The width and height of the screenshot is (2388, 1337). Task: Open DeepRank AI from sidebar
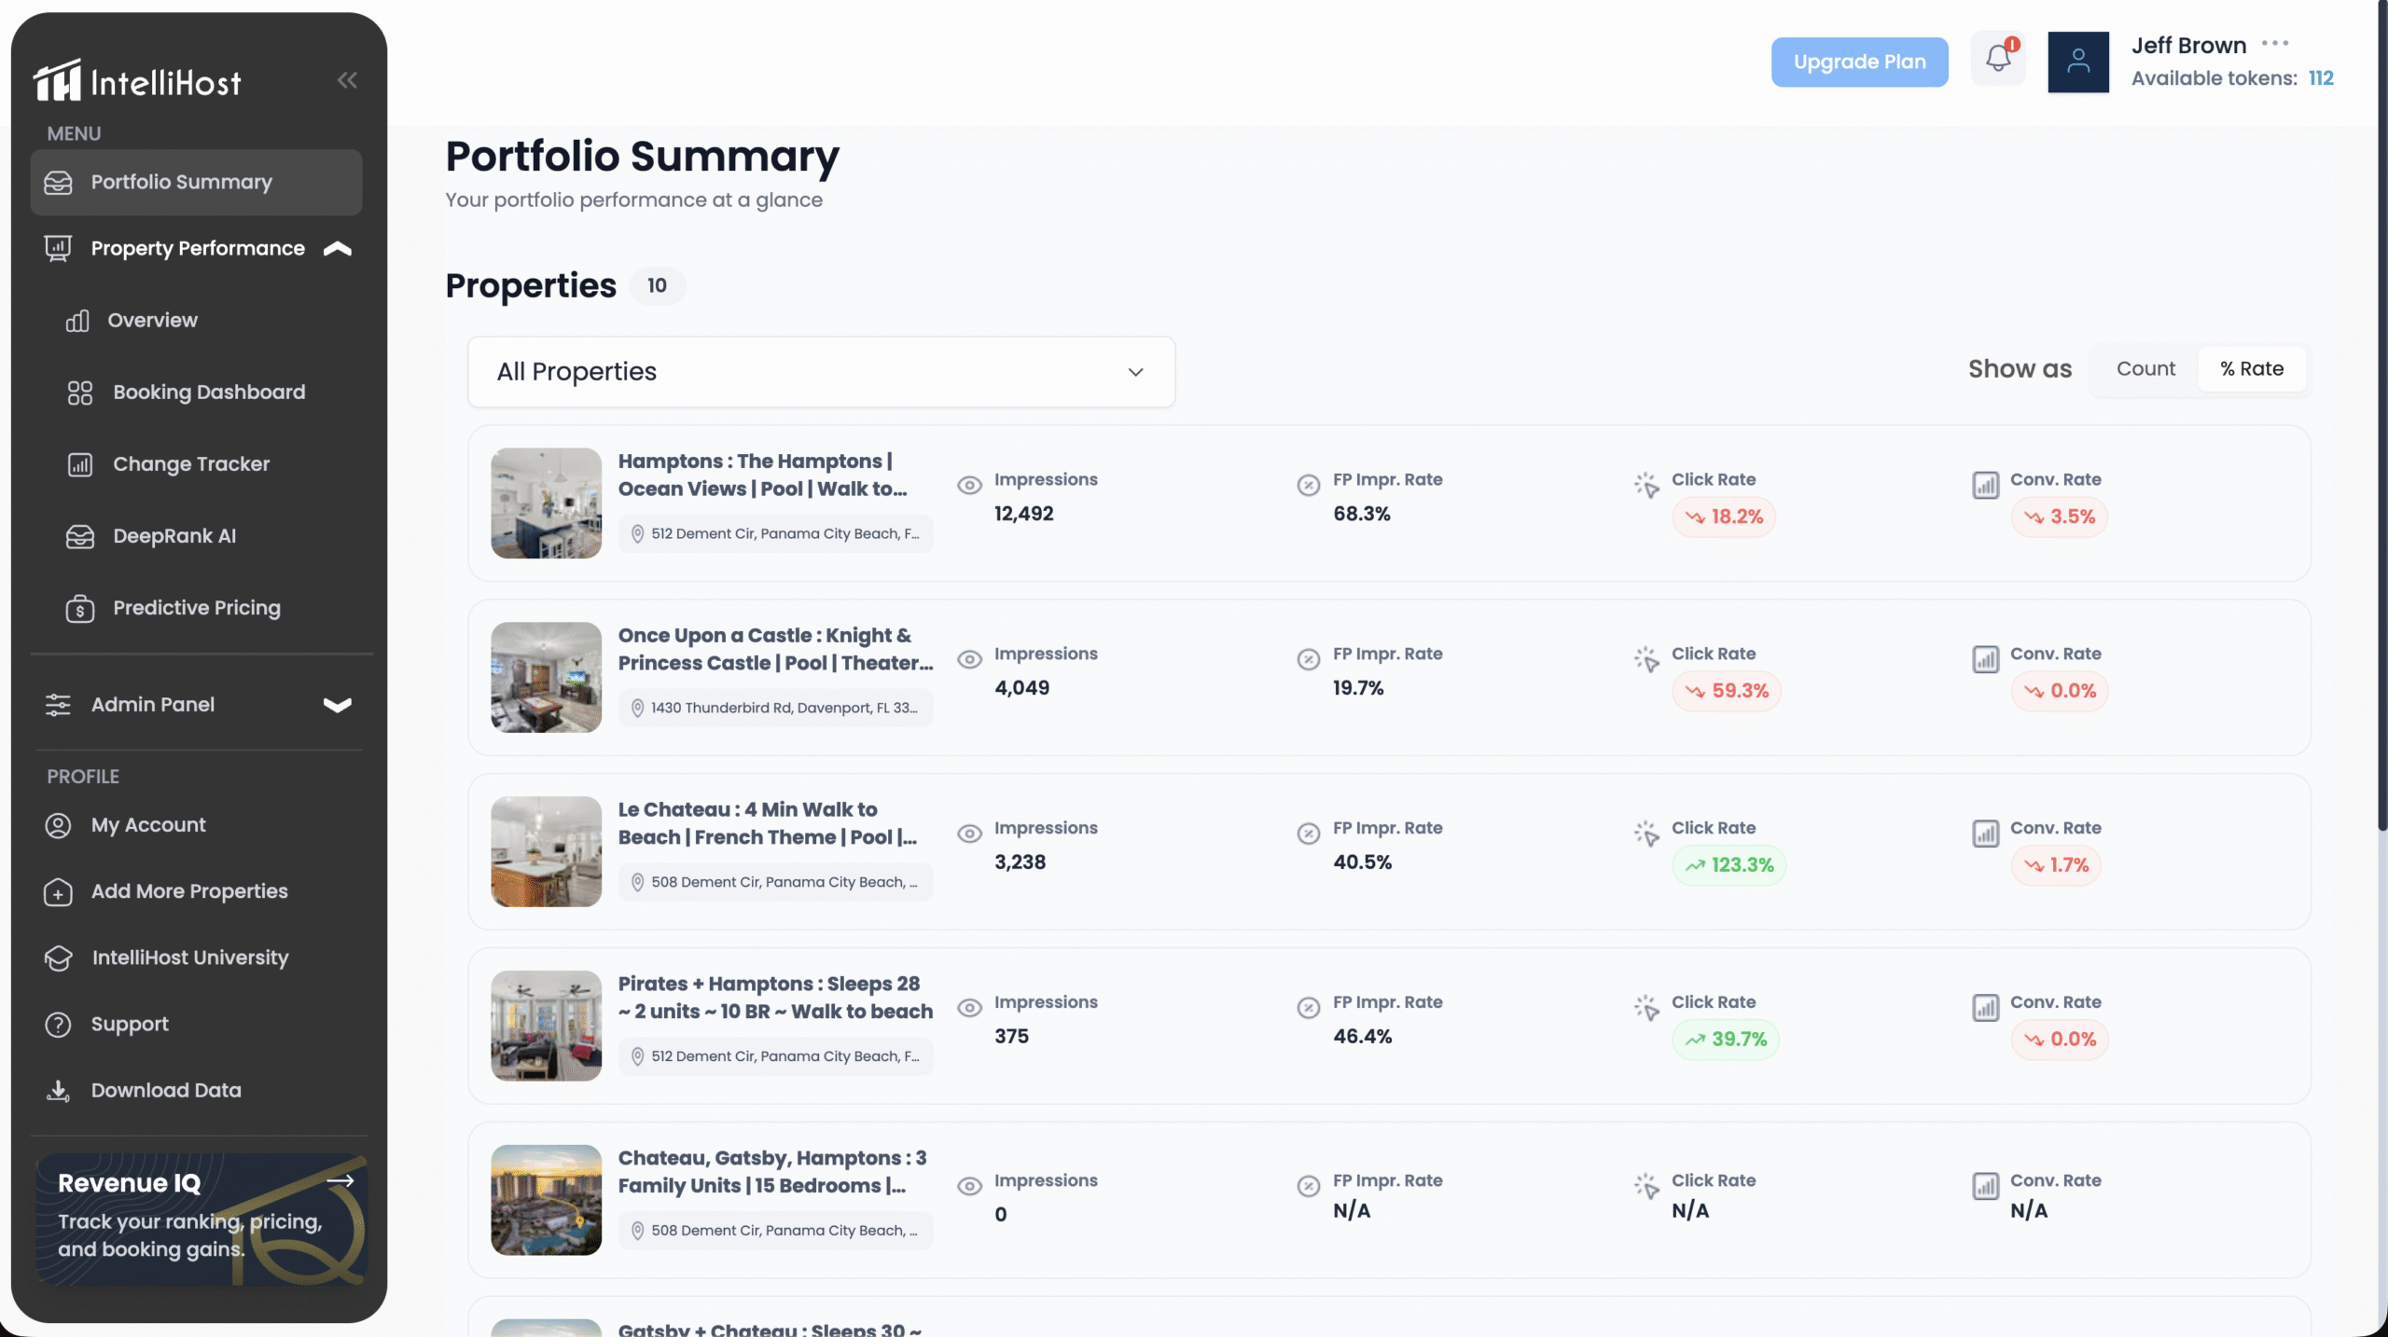(174, 536)
